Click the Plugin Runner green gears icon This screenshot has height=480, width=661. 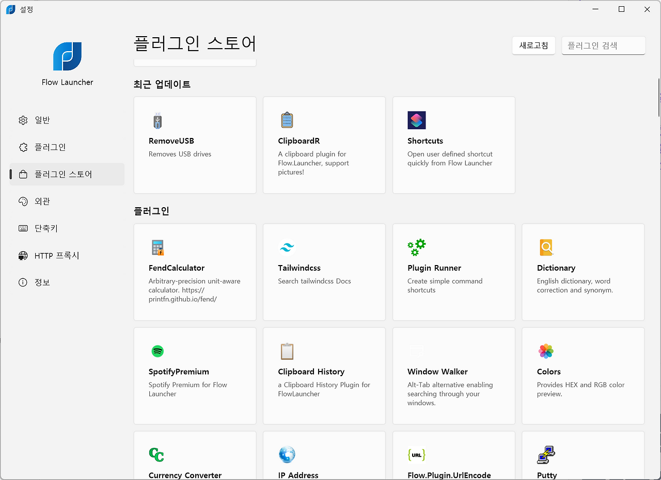(417, 247)
